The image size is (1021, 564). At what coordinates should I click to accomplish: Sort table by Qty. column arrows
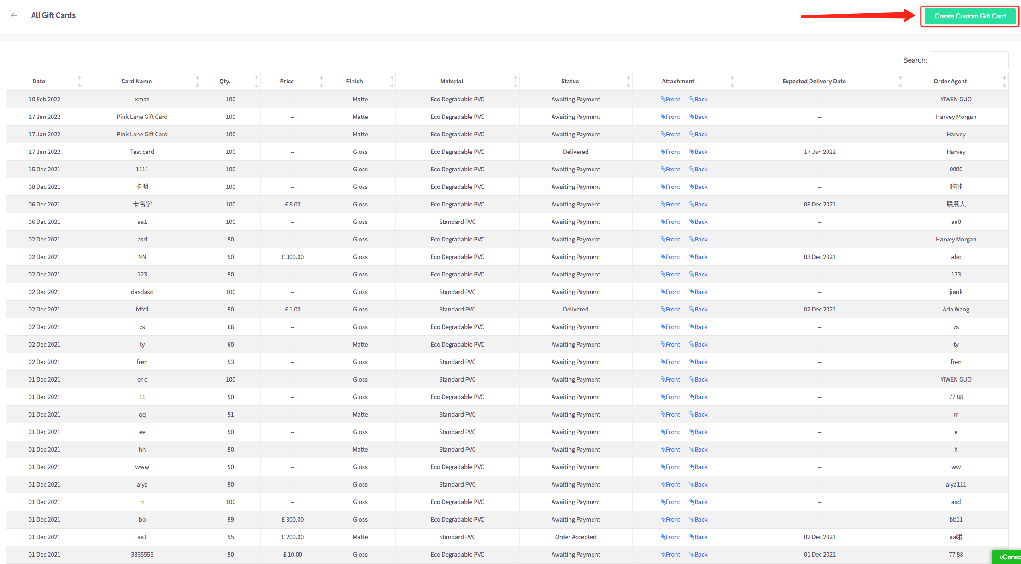[x=257, y=82]
